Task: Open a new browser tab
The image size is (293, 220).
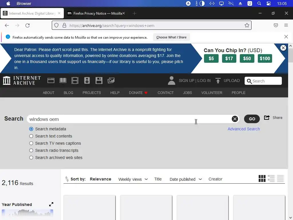Action: coord(134,13)
